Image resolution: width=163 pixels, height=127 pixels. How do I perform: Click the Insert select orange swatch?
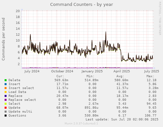tap(6, 88)
